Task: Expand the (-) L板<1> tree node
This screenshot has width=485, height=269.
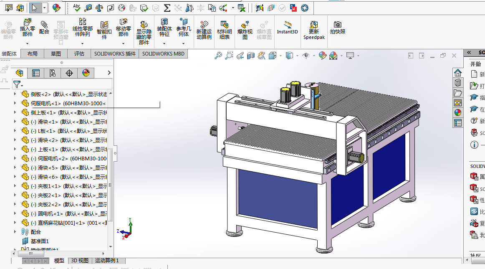Action: point(15,131)
